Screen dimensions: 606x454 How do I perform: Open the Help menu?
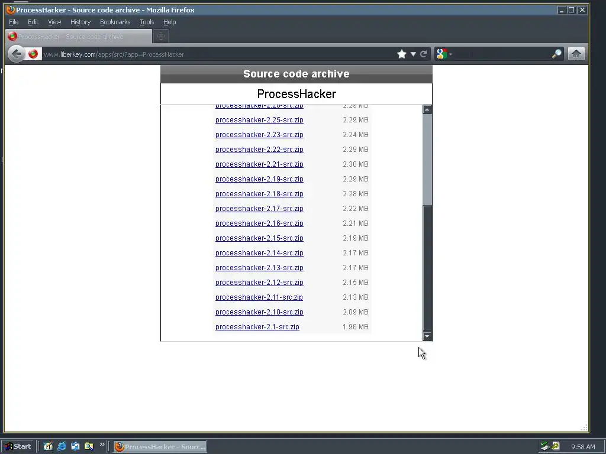pos(169,22)
